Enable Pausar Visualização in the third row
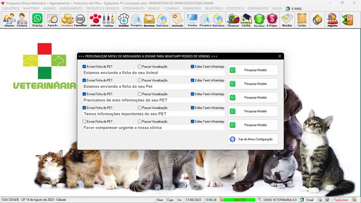 click(x=140, y=94)
